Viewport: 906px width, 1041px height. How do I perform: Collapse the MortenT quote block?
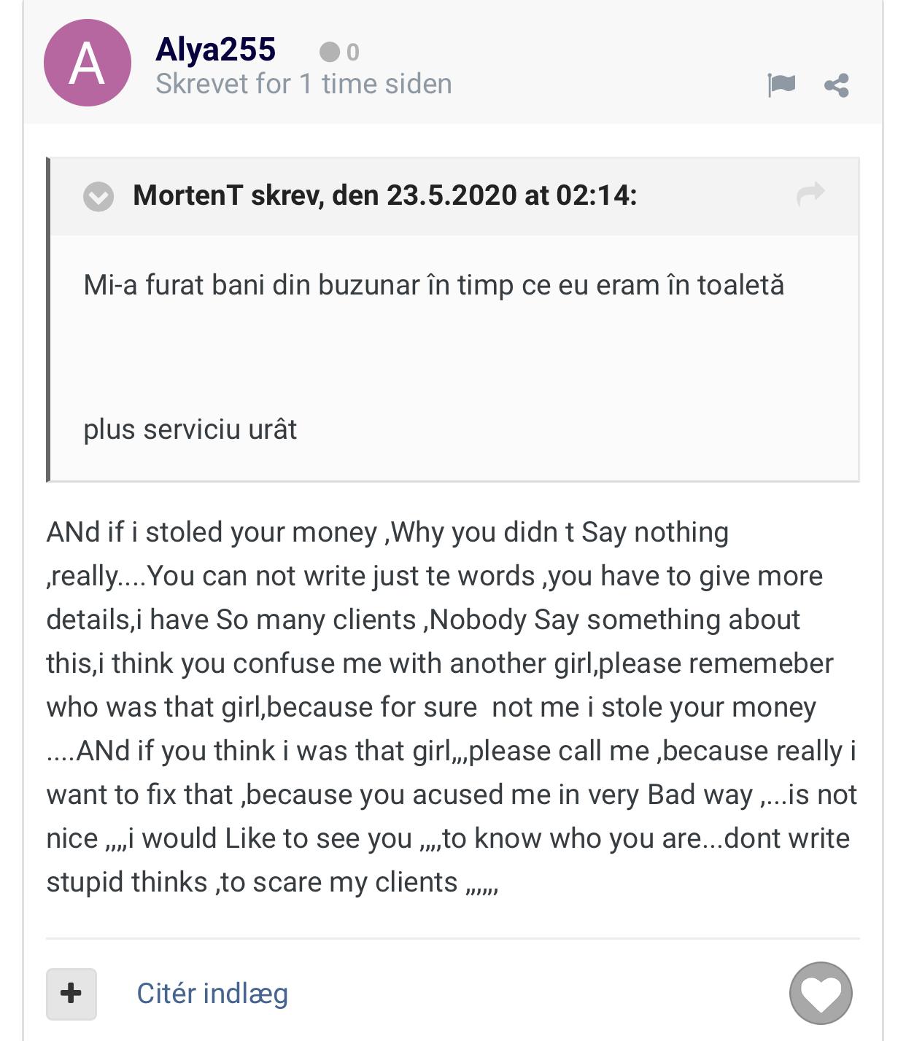(x=98, y=196)
